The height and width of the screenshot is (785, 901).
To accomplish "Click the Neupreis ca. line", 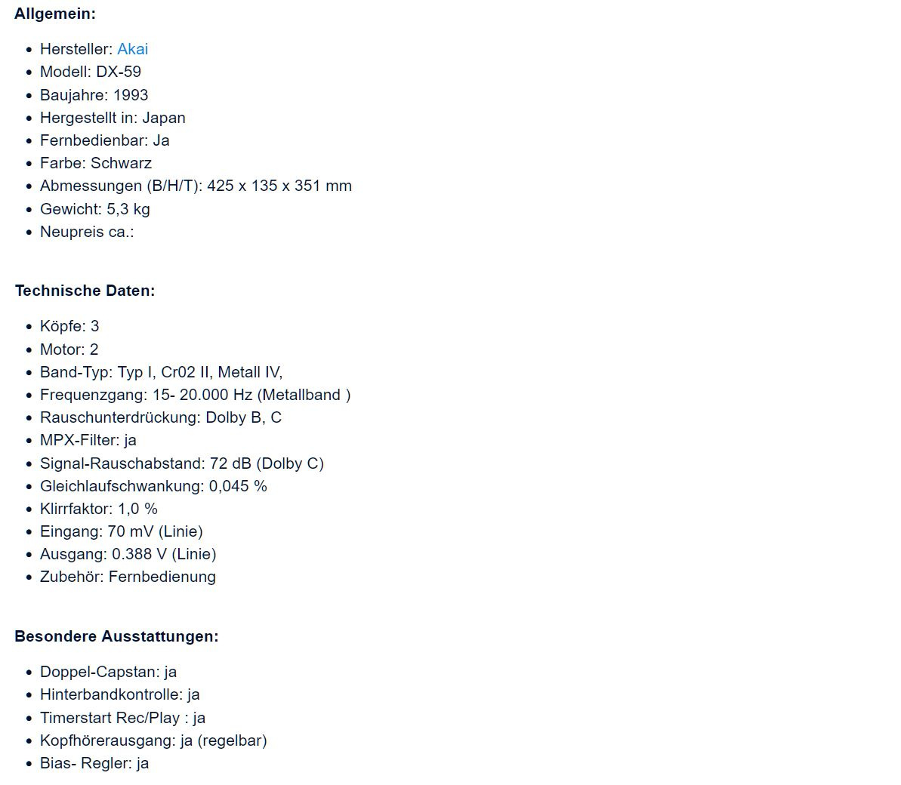I will click(87, 232).
